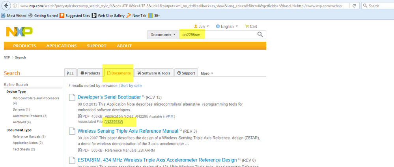Switch to the Support tab

[x=186, y=73]
